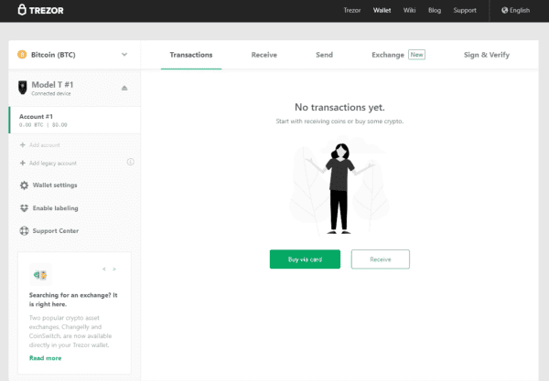The width and height of the screenshot is (549, 381).
Task: Eject the Model T #1 device
Action: pyautogui.click(x=124, y=88)
